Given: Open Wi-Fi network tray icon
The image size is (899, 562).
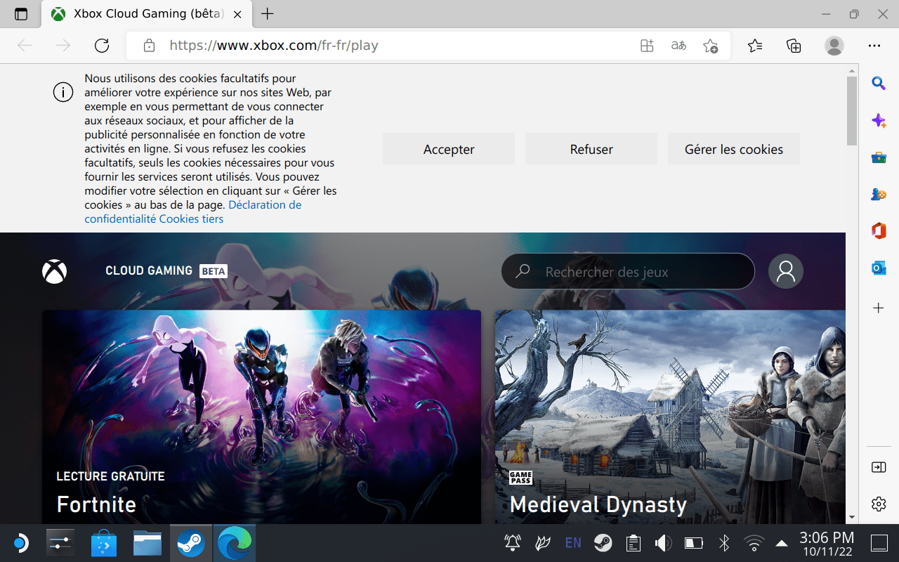Looking at the screenshot, I should click(x=754, y=543).
